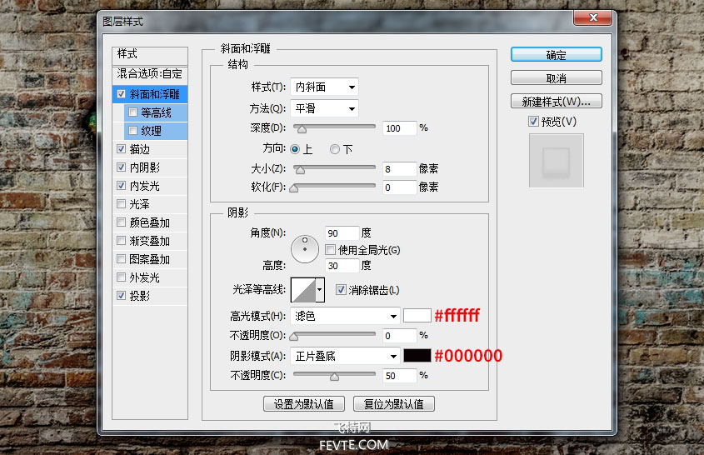
Task: Toggle 消除锯齿 checkbox
Action: (x=341, y=290)
